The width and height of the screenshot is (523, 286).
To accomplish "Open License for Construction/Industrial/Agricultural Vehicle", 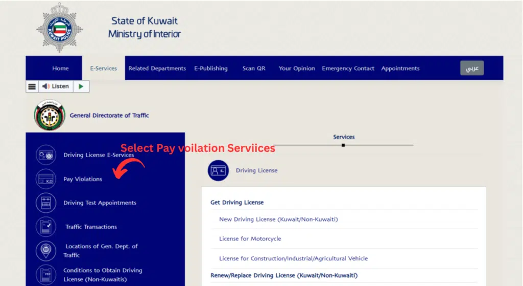I will click(x=293, y=258).
